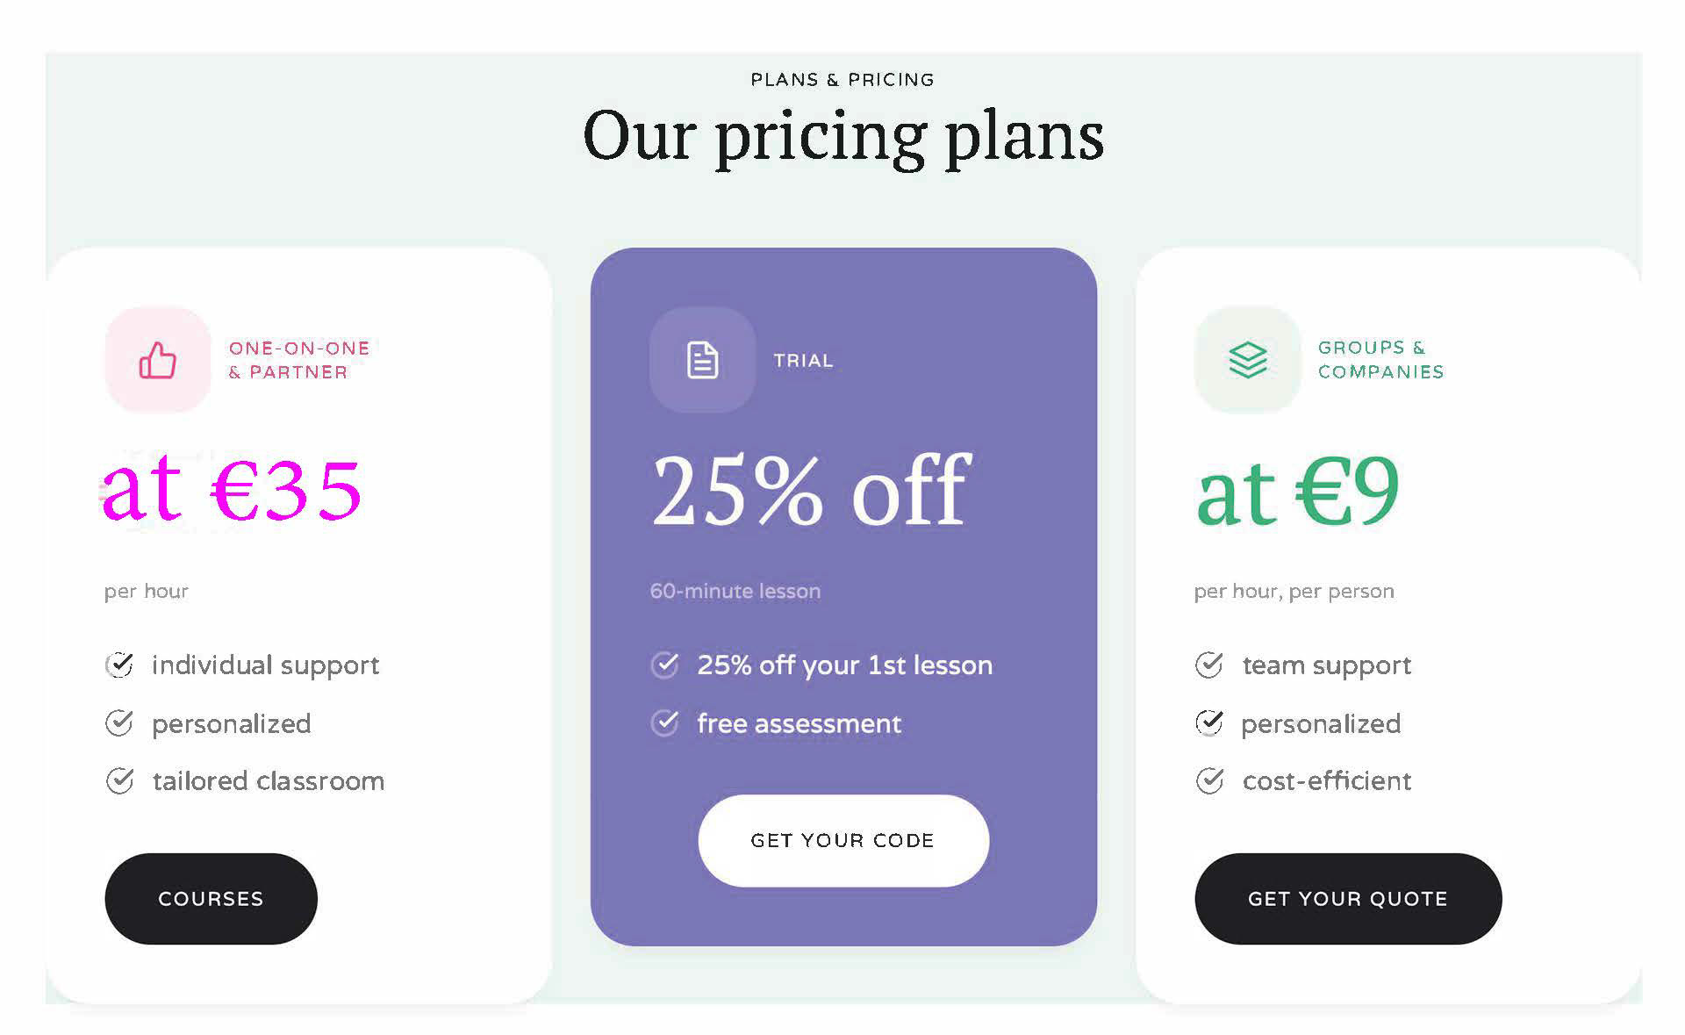Click the checkmark beside 25% off your 1st lesson

point(664,665)
